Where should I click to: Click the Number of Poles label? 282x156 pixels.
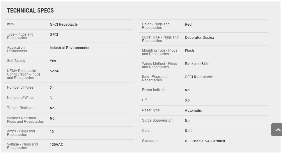click(x=20, y=87)
